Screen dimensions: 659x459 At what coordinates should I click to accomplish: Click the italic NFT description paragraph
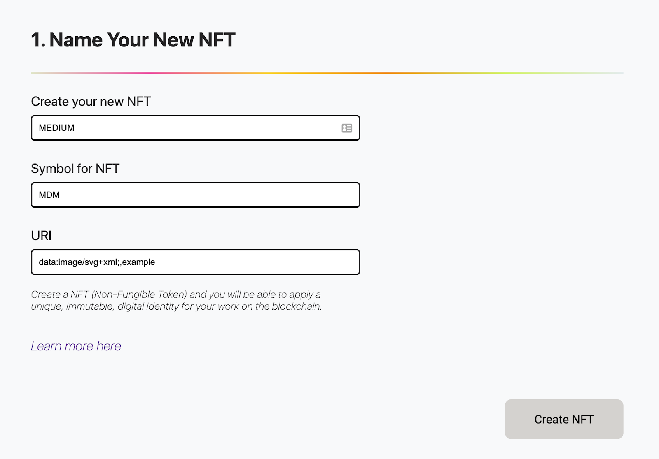(176, 301)
